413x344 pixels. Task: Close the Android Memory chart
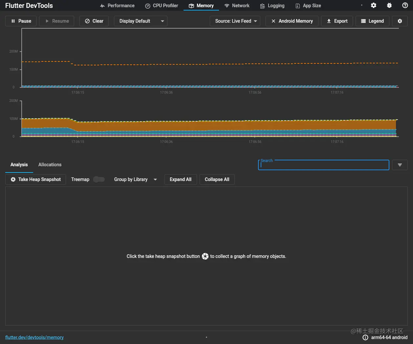click(x=292, y=21)
